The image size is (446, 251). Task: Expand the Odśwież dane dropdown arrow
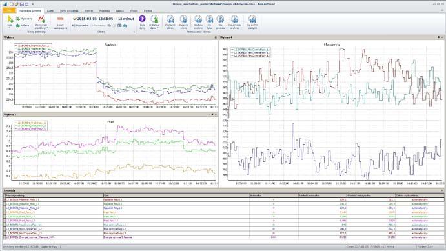[x=159, y=28]
